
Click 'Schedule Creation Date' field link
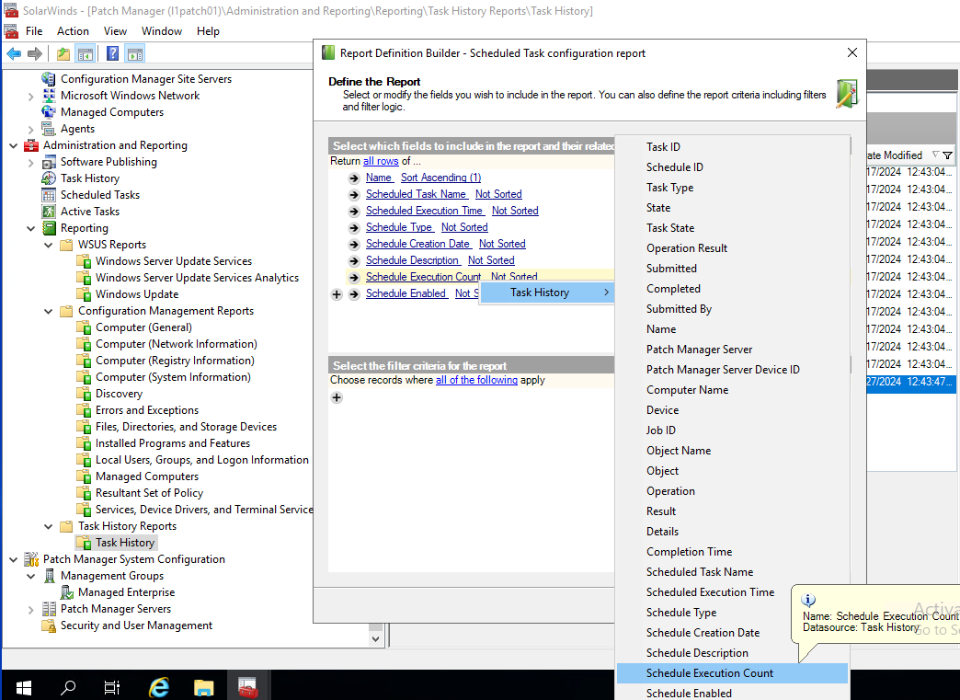click(418, 243)
